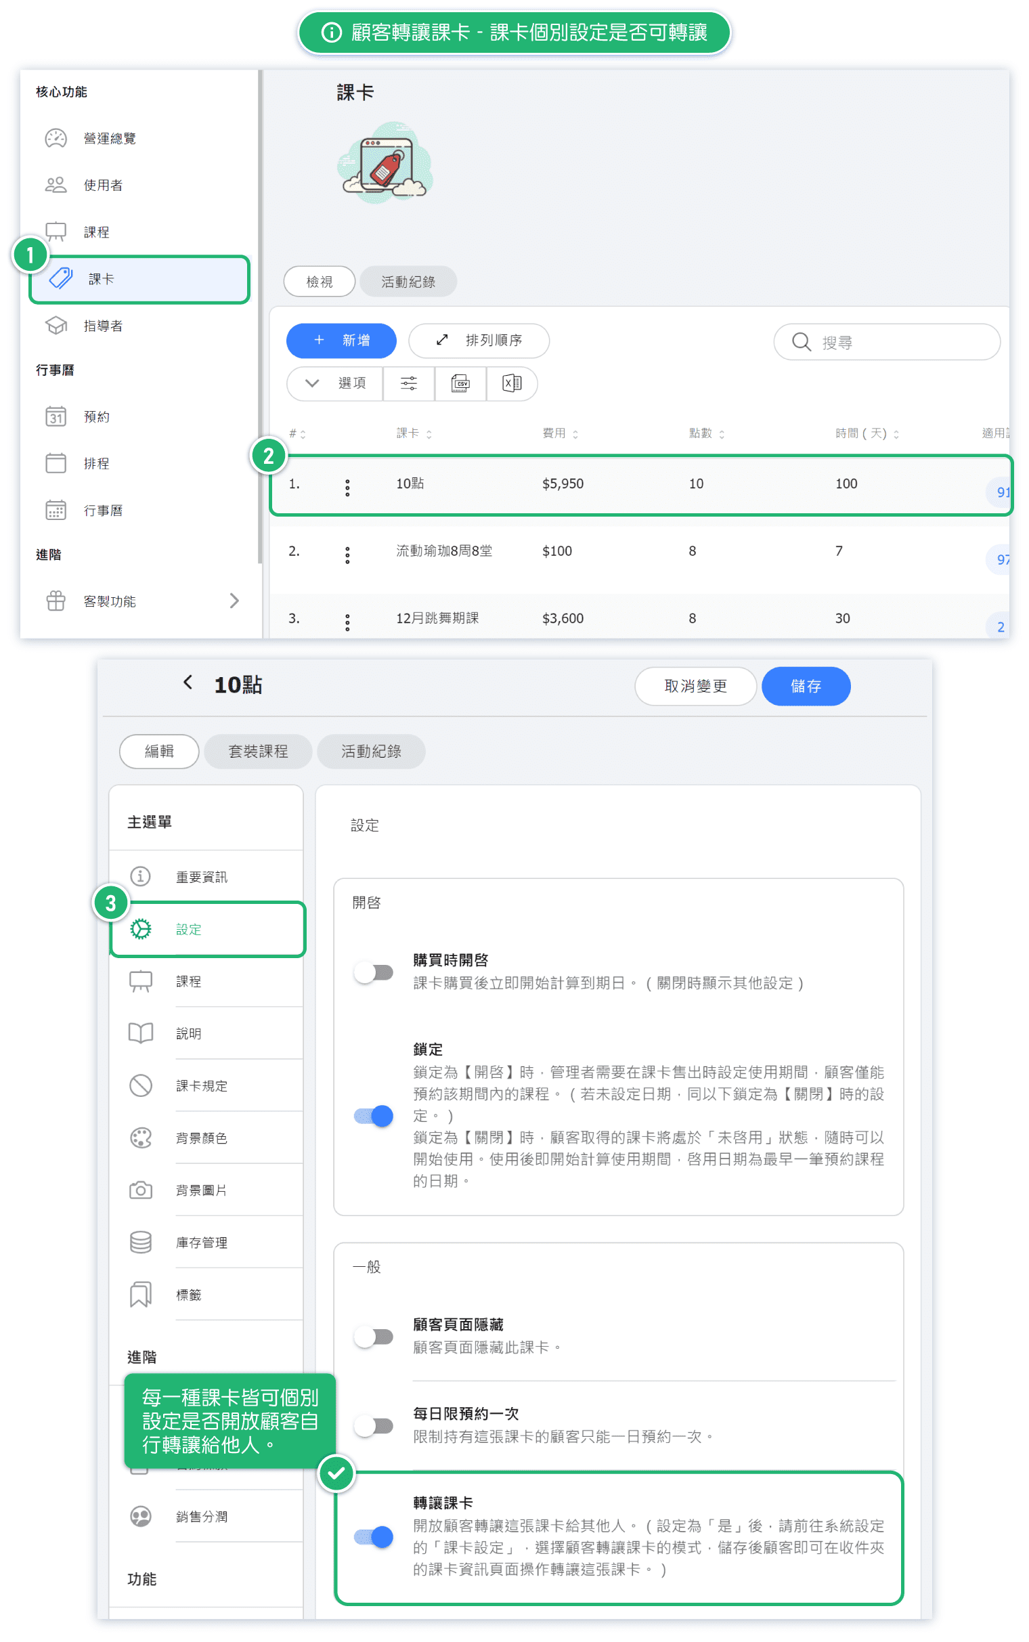The image size is (1029, 1642).
Task: Select 背景圖片 camera icon in main menu
Action: point(141,1190)
